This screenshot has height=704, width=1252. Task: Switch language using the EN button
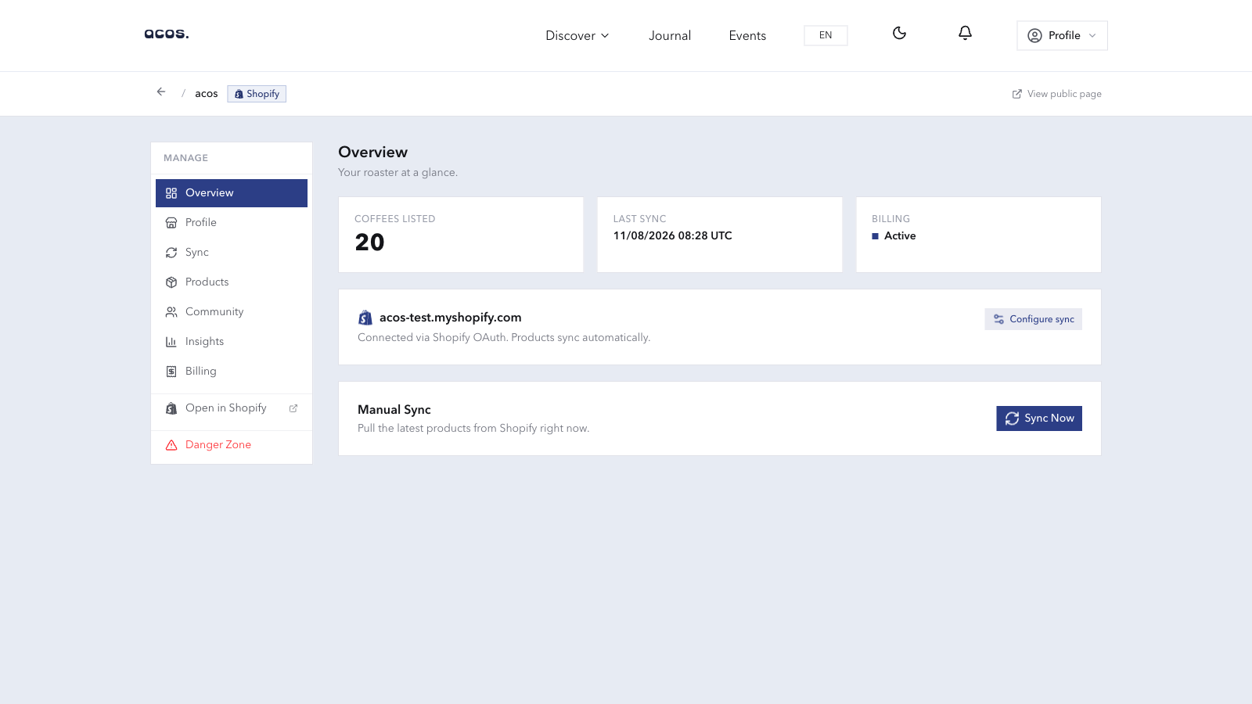point(826,35)
